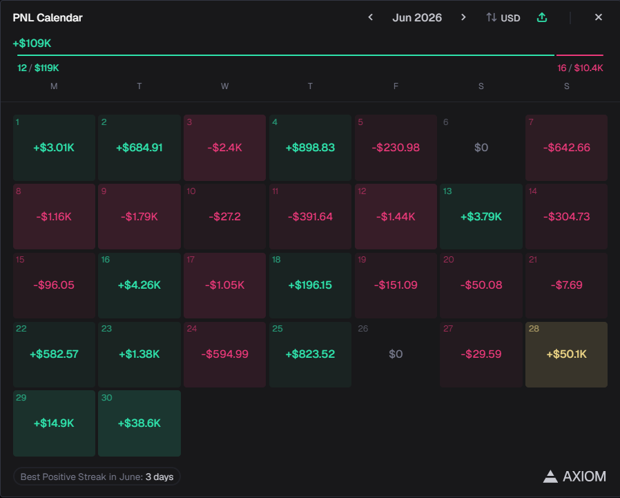620x498 pixels.
Task: Select June 24 cell showing -$594.99
Action: click(224, 354)
